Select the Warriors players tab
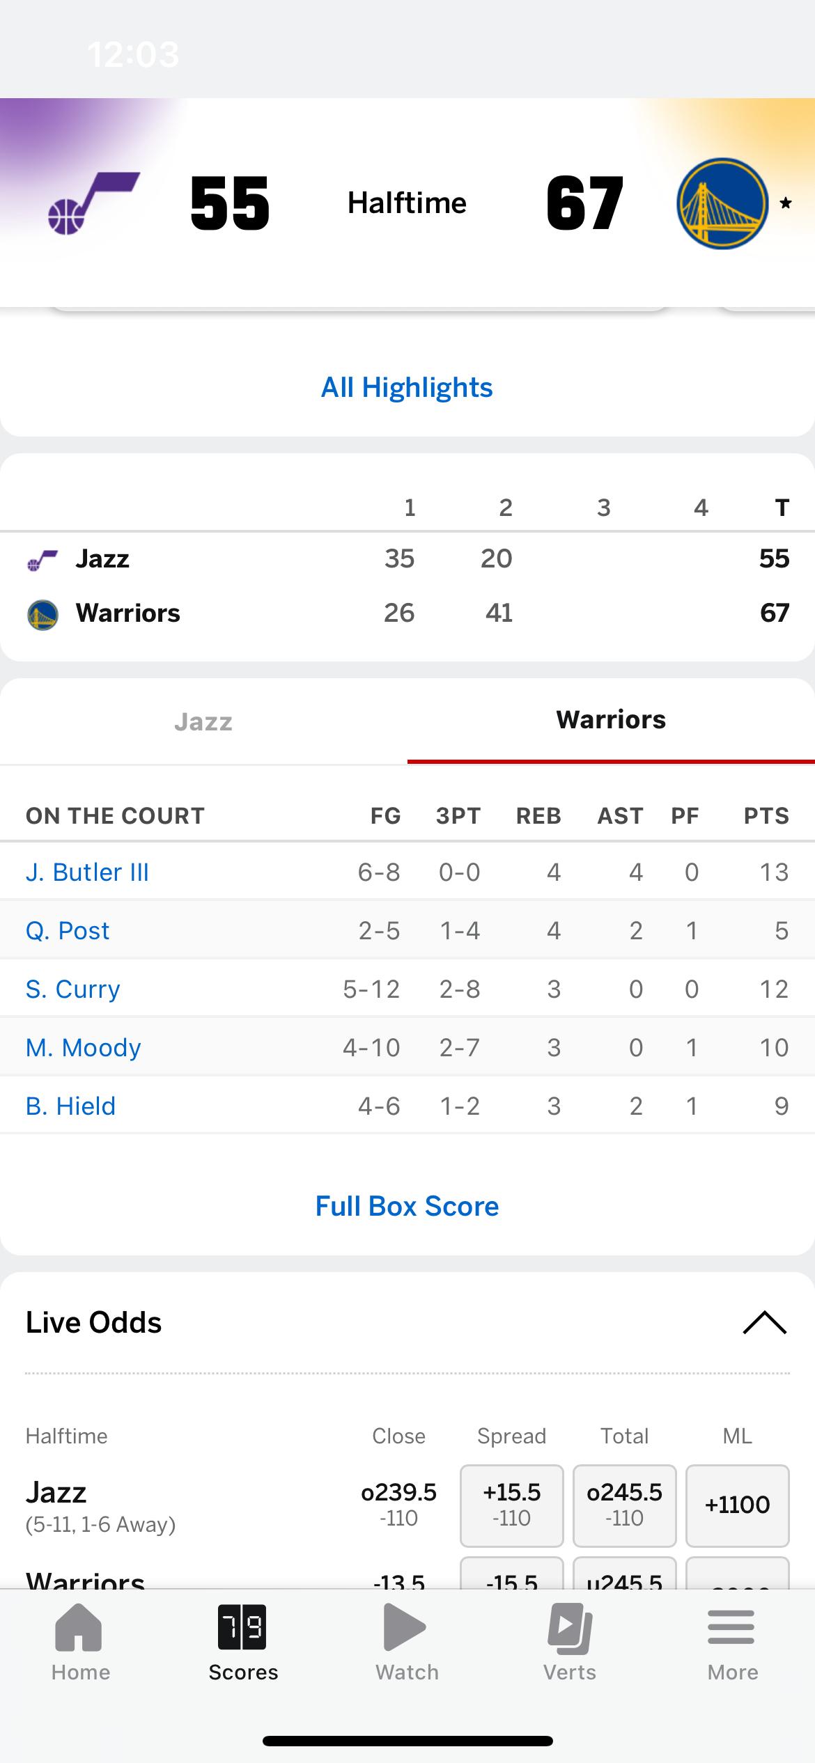The width and height of the screenshot is (815, 1763). tap(611, 721)
